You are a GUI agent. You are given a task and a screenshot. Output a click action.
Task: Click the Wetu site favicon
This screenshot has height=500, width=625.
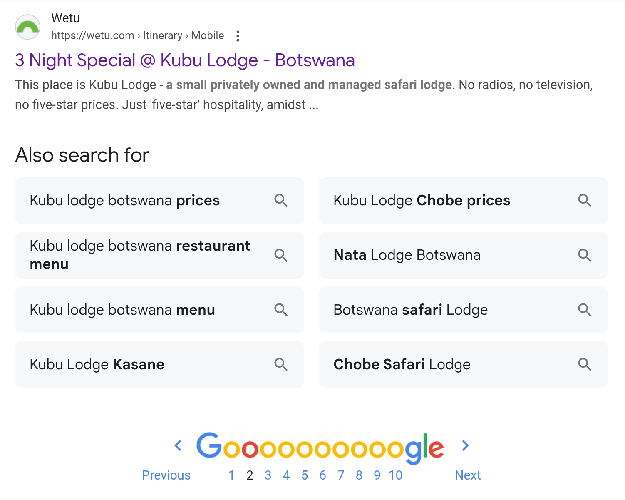tap(27, 27)
